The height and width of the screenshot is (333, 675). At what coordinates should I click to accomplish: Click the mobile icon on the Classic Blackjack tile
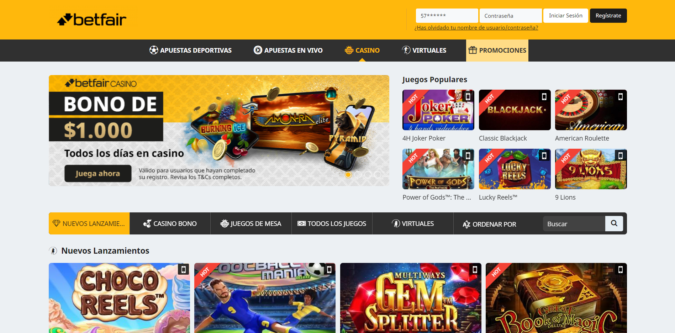pos(544,96)
